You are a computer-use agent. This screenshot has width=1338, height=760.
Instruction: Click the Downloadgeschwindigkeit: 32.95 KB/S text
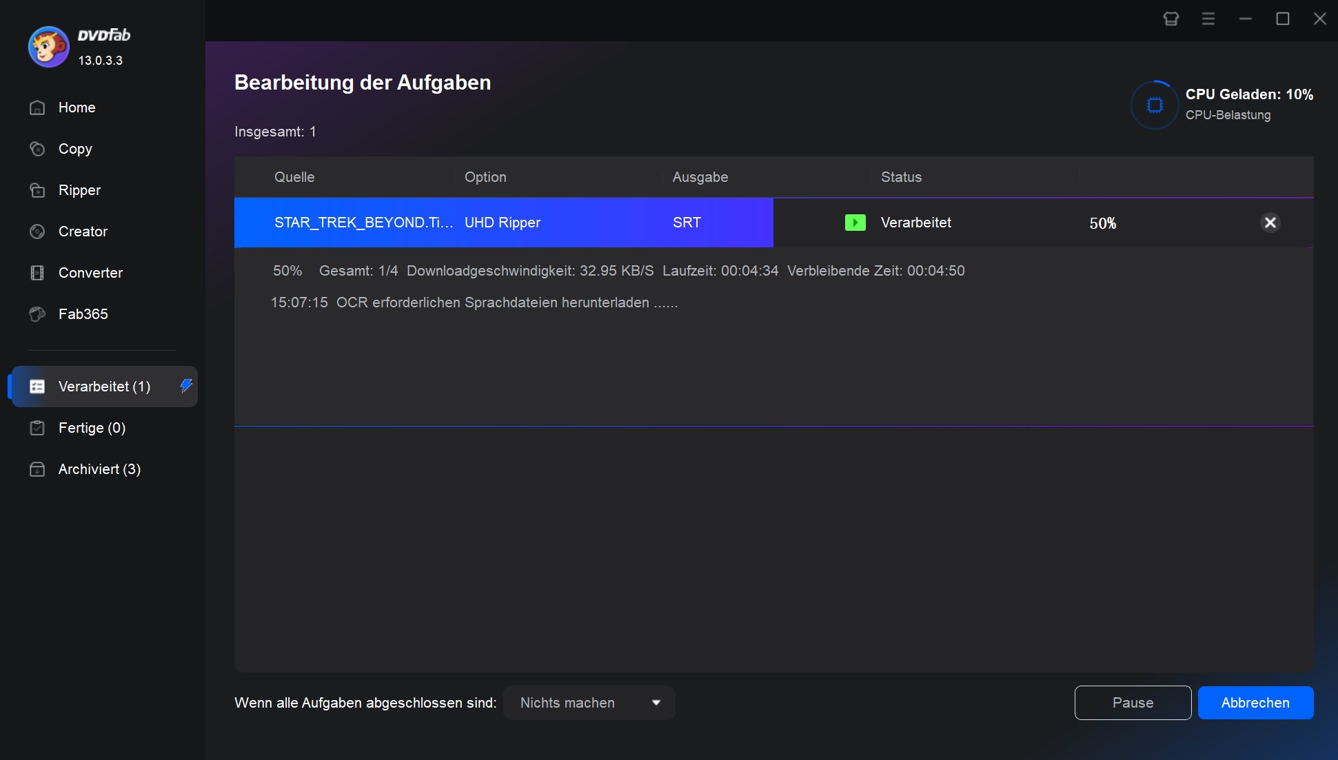tap(530, 271)
